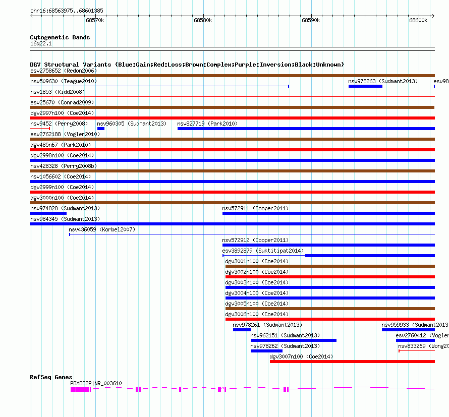Open variant esv2760412 label

coord(422,335)
